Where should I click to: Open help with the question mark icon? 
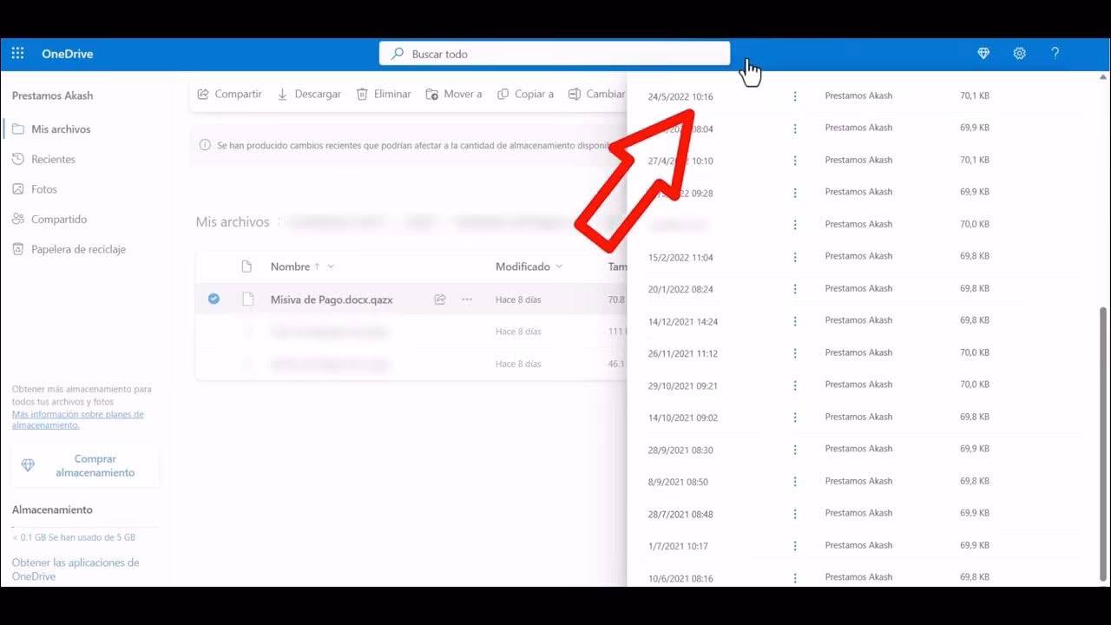tap(1055, 53)
